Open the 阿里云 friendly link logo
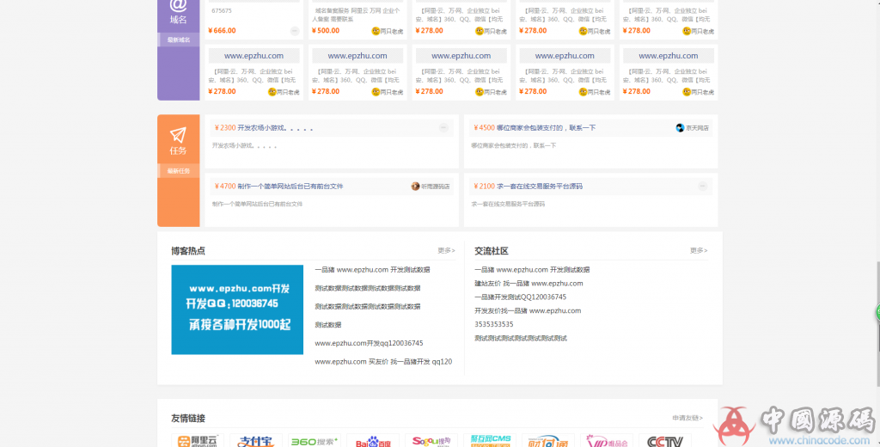Screen dimensions: 880x447 [198, 441]
